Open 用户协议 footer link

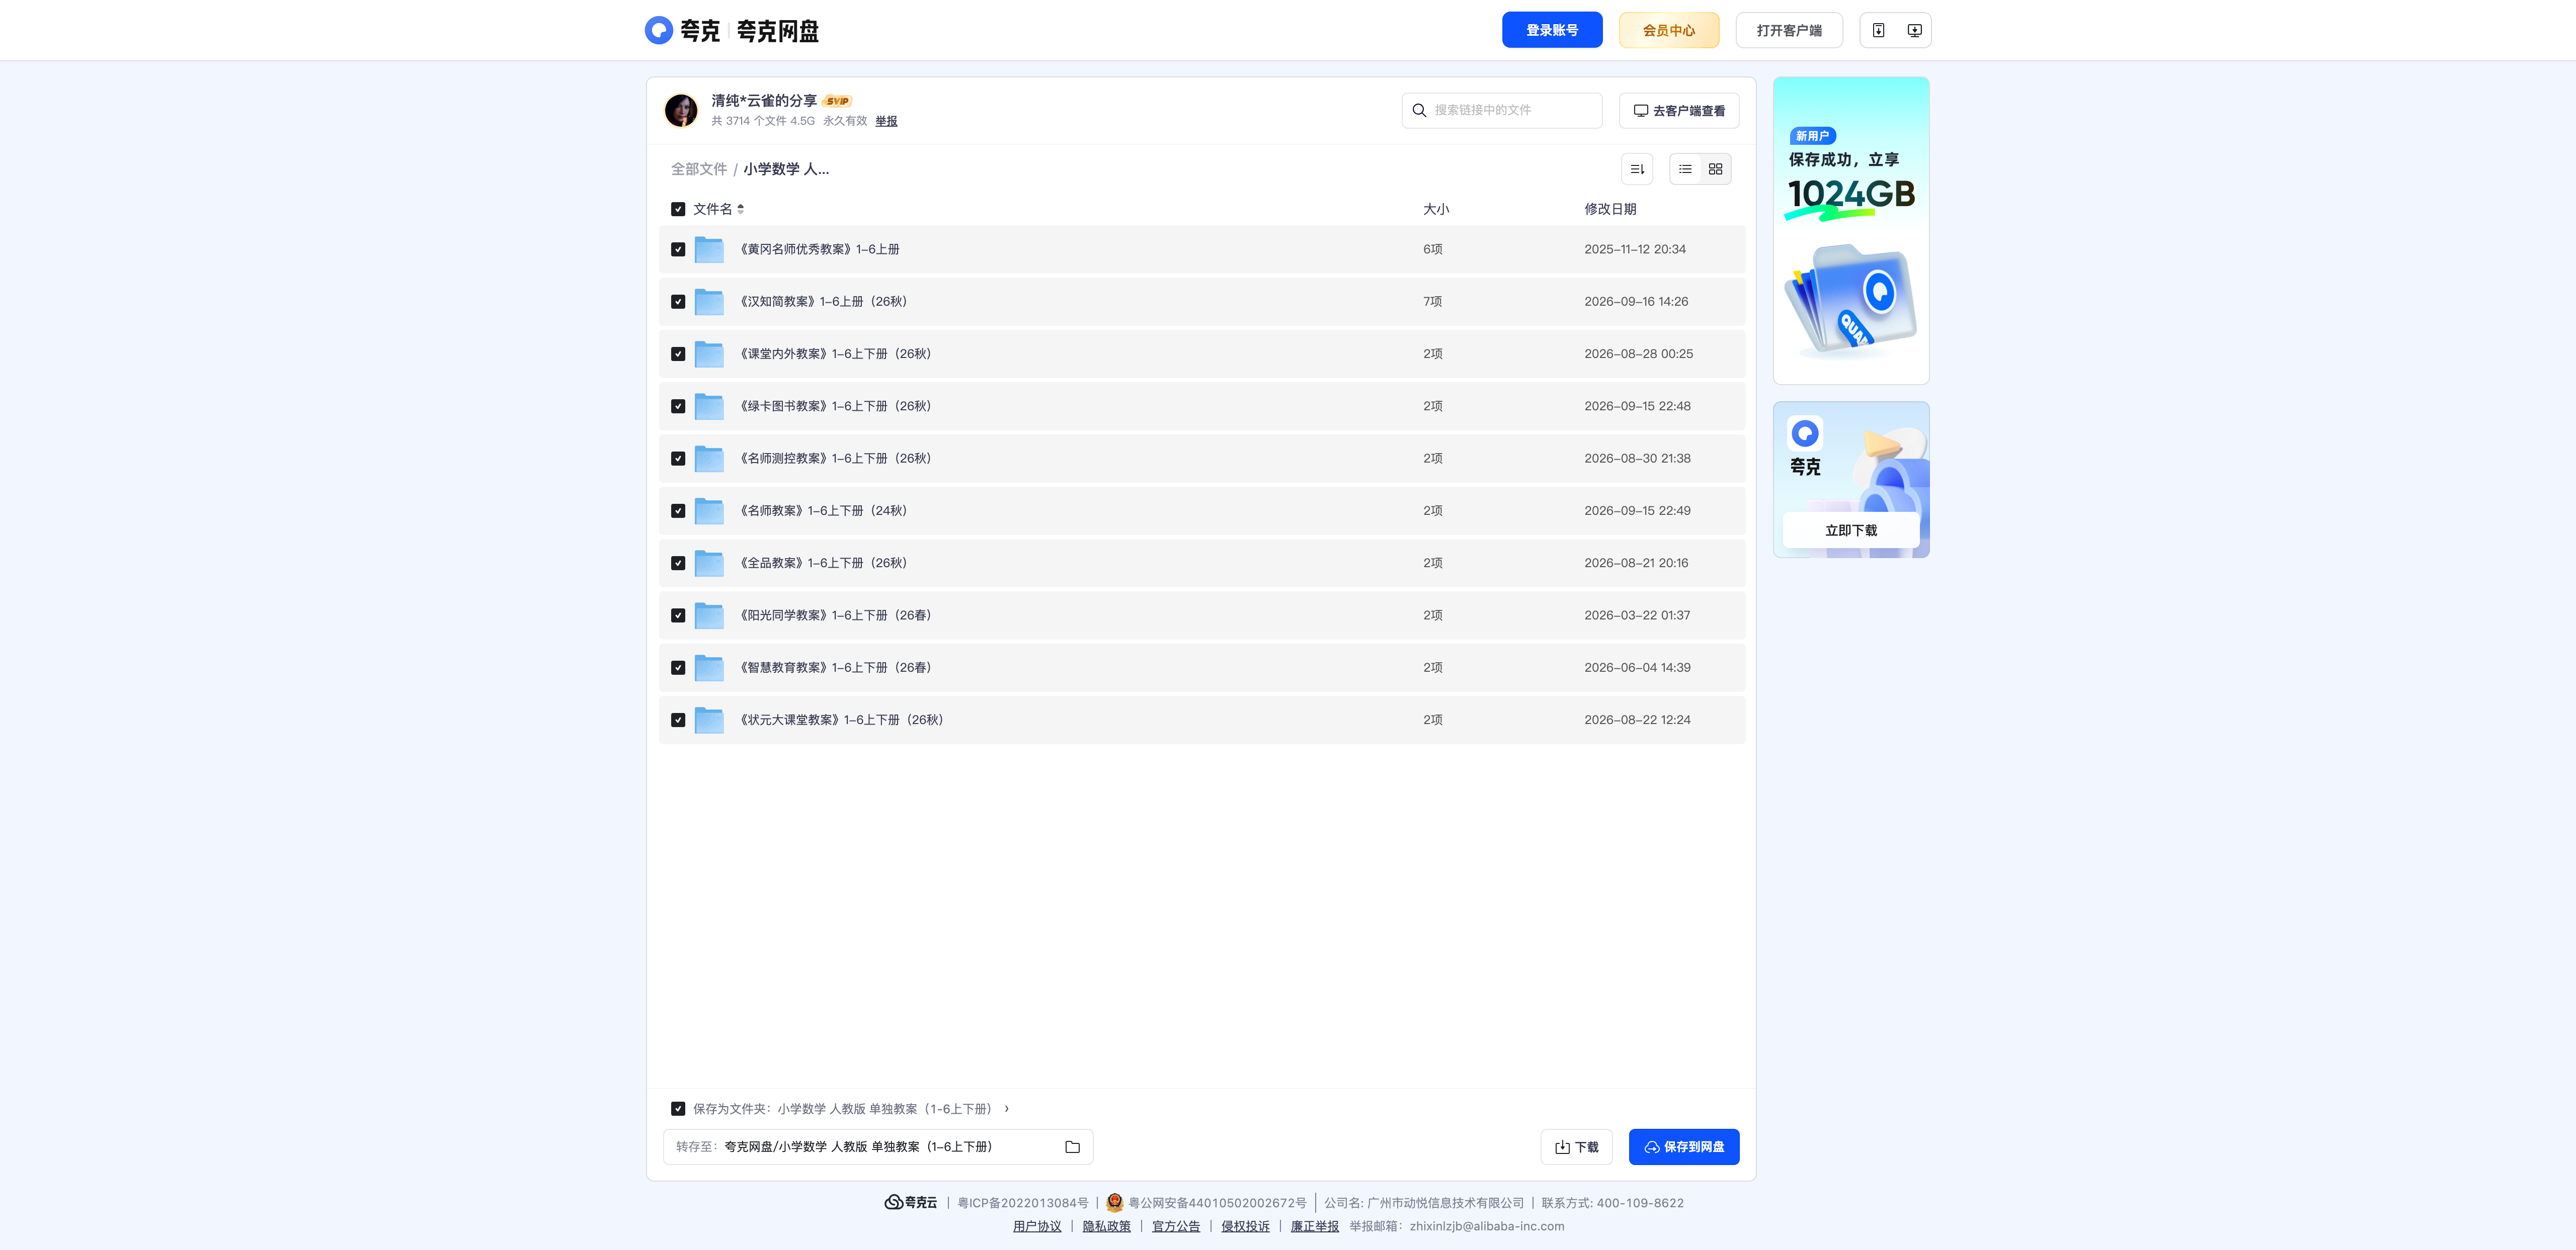click(x=1036, y=1226)
